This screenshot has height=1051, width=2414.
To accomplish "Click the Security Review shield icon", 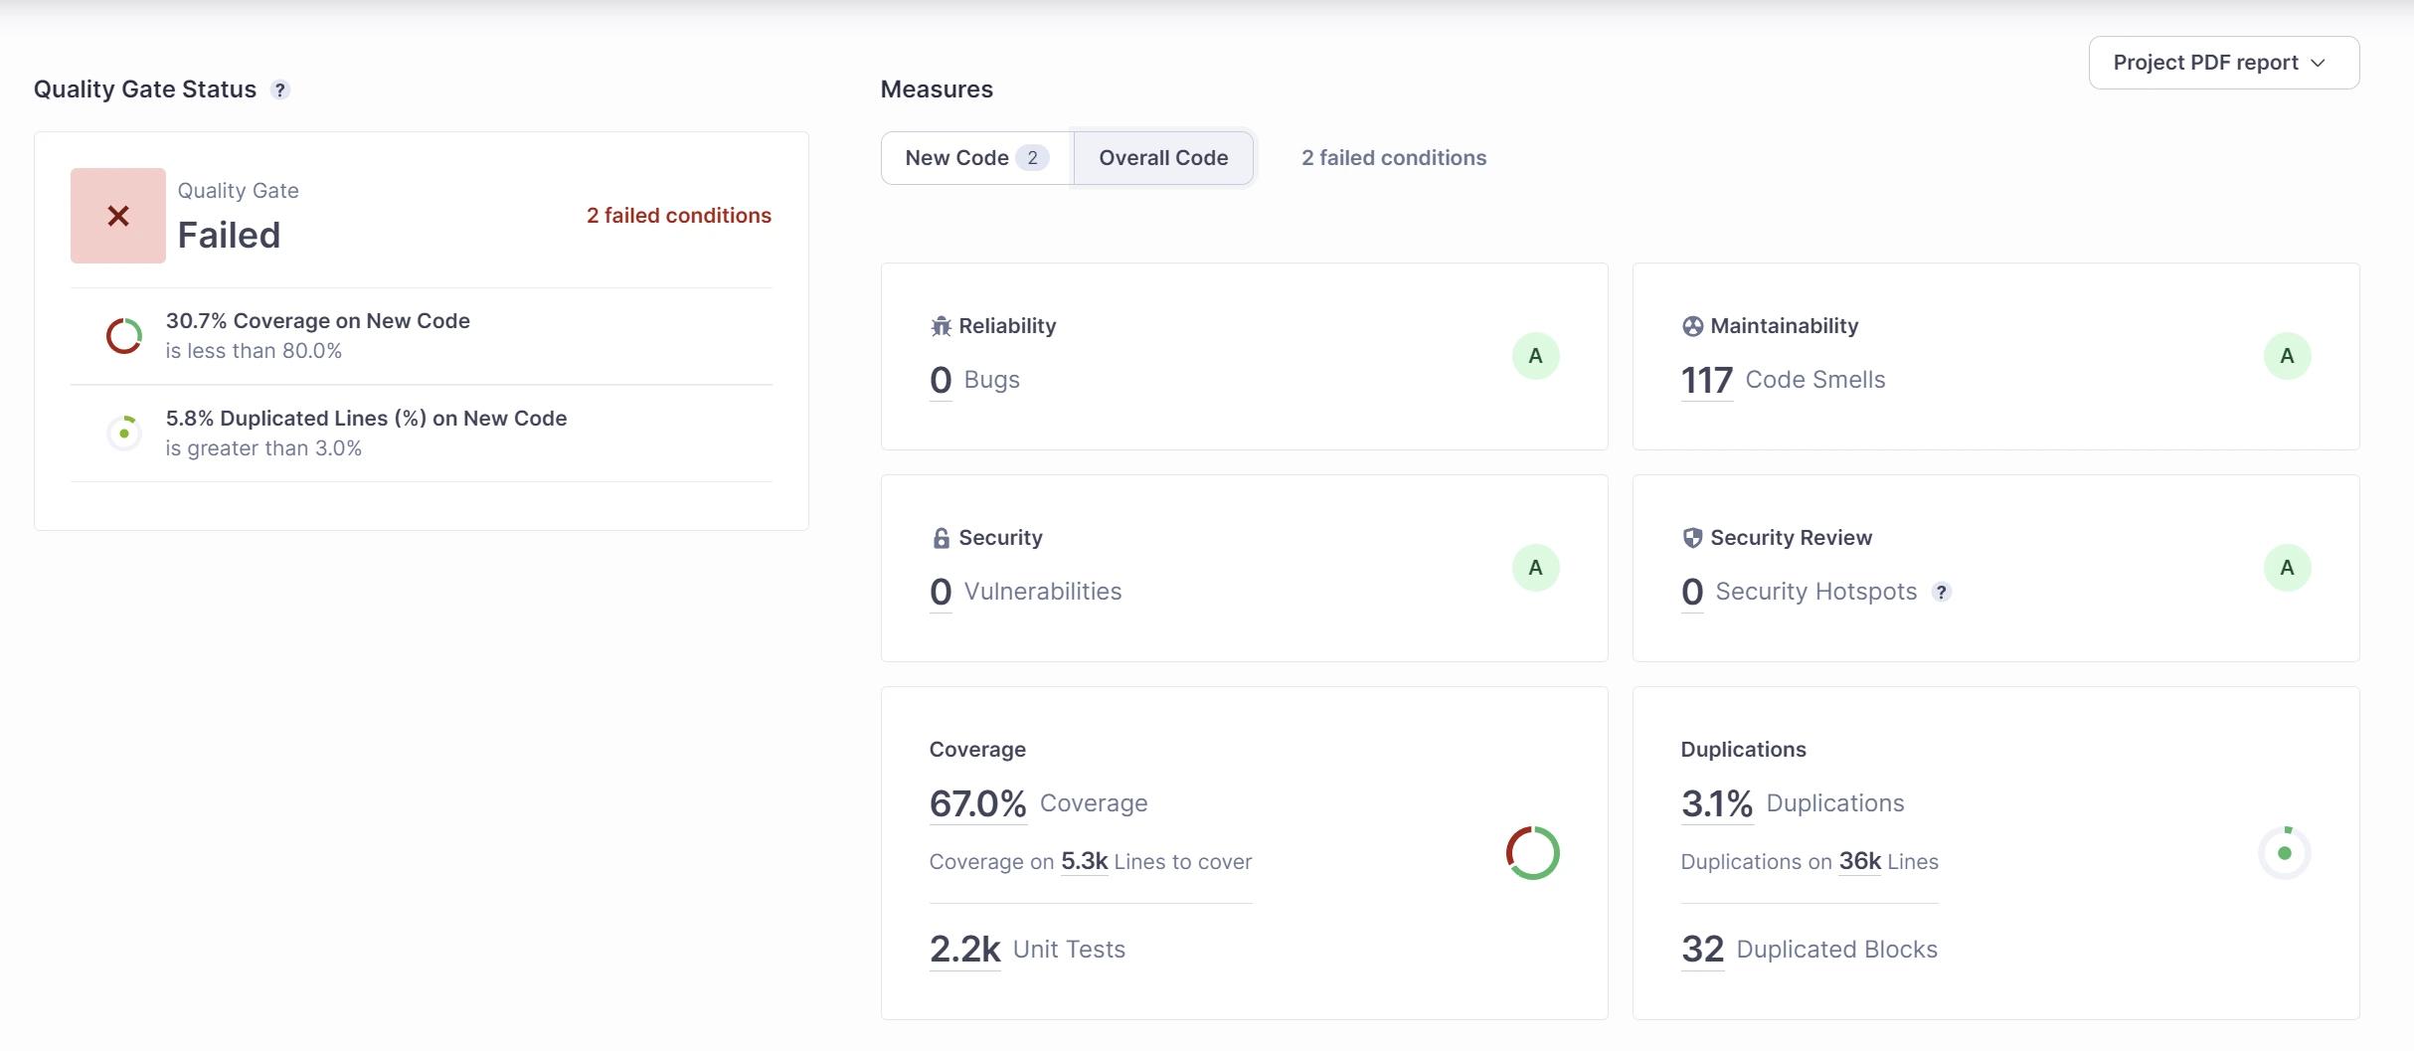I will pos(1692,538).
